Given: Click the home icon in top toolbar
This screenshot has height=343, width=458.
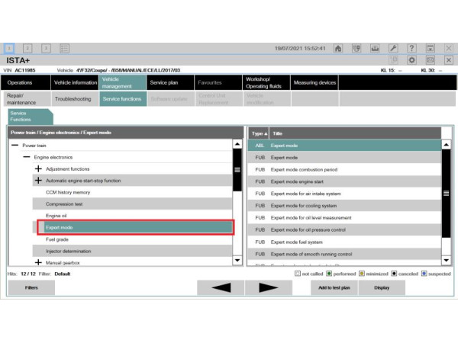Looking at the screenshot, I should point(338,48).
